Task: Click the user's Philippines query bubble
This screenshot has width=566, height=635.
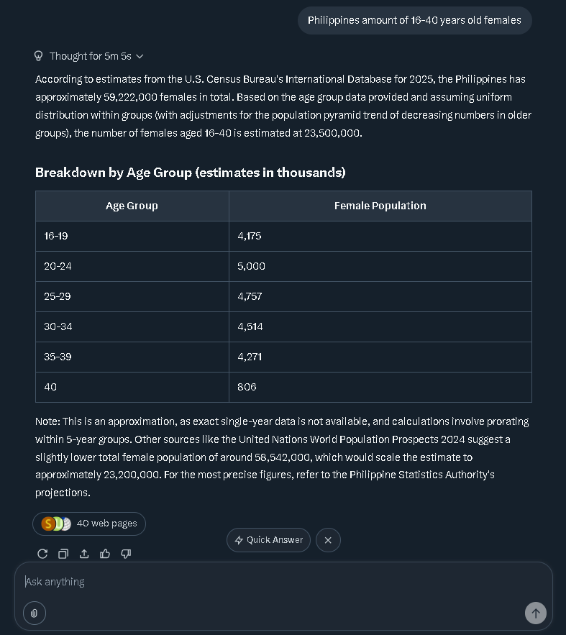Action: (x=414, y=20)
